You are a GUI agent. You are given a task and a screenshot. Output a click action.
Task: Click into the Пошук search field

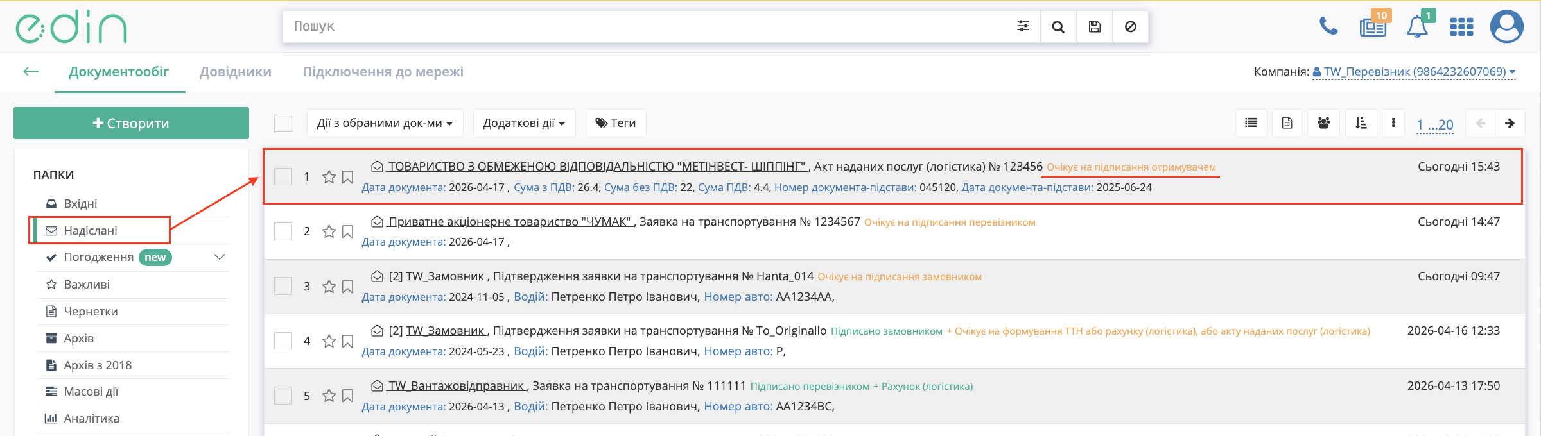[x=642, y=26]
